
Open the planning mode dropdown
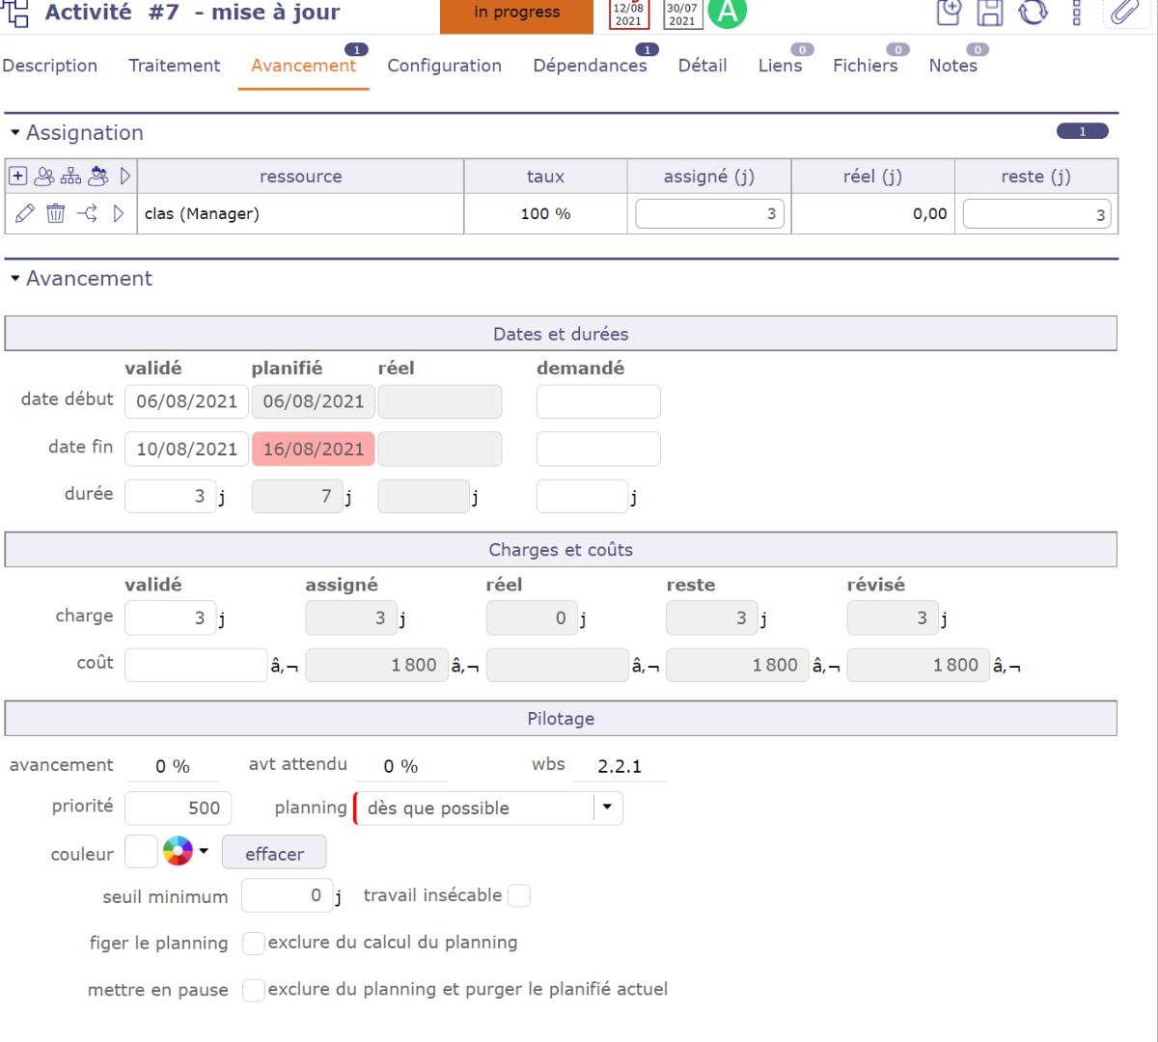pos(607,808)
